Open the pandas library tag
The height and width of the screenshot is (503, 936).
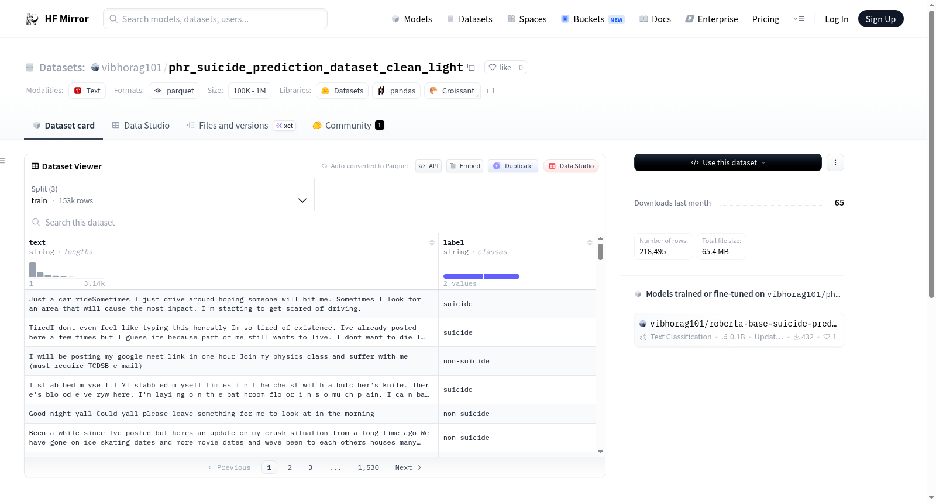pos(397,91)
